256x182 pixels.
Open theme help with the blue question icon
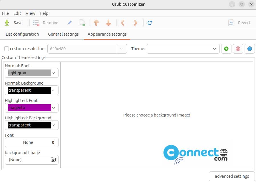250,49
